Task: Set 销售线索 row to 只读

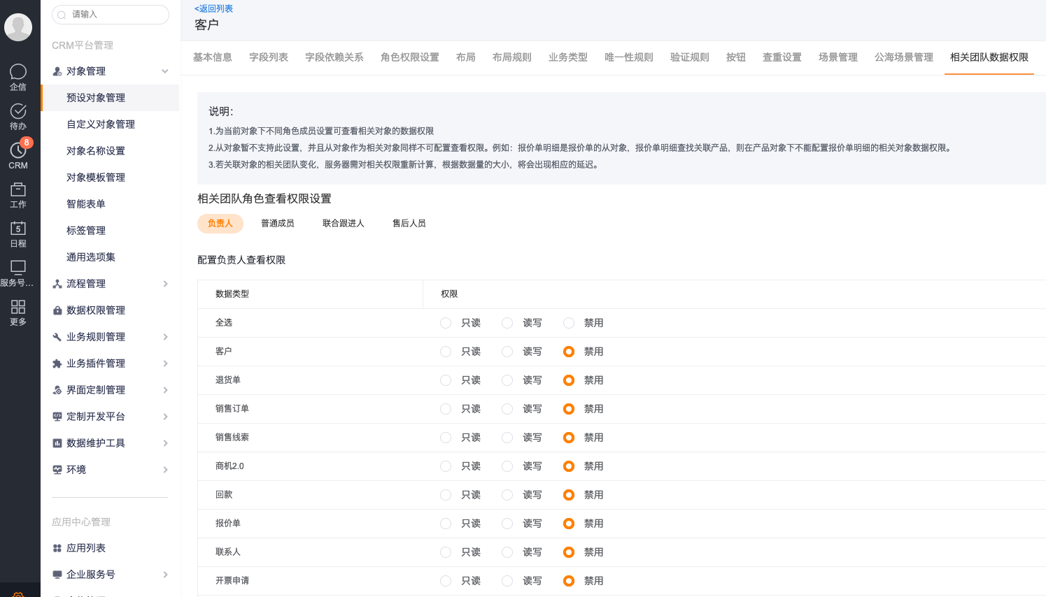Action: [x=446, y=438]
